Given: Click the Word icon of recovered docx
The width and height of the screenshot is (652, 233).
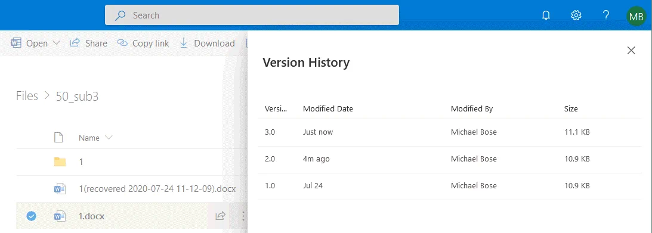Looking at the screenshot, I should point(60,189).
